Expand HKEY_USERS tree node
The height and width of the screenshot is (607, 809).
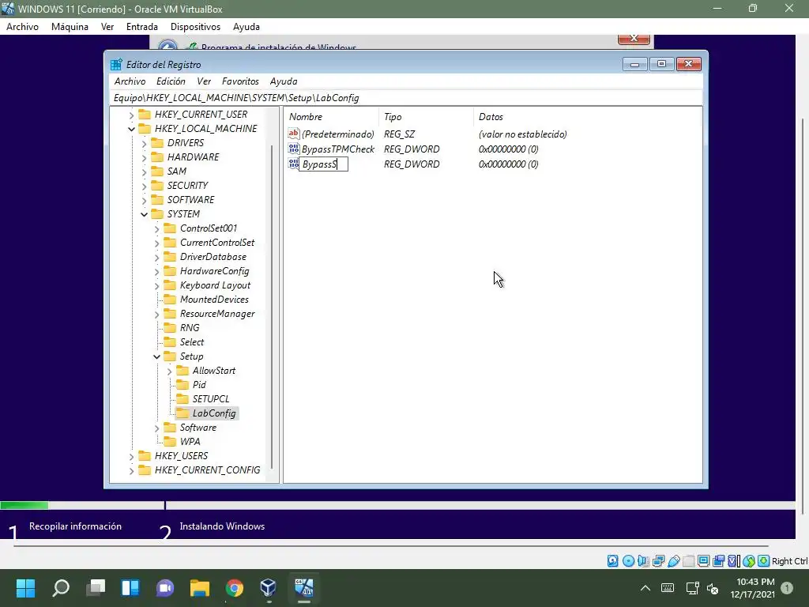point(131,456)
